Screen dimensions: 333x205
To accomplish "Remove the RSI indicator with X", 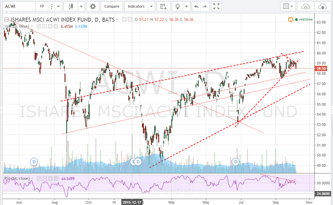I will (56, 178).
